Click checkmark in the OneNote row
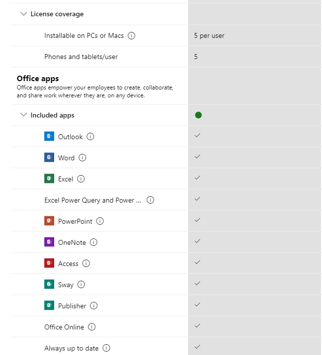This screenshot has width=322, height=355. (197, 241)
